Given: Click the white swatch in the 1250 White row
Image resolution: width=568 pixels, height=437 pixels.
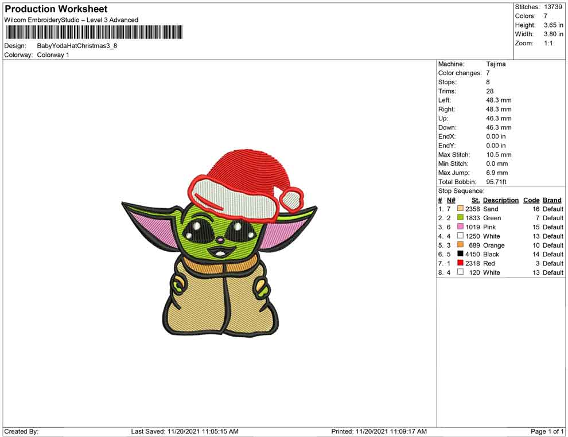Looking at the screenshot, I should (x=460, y=236).
